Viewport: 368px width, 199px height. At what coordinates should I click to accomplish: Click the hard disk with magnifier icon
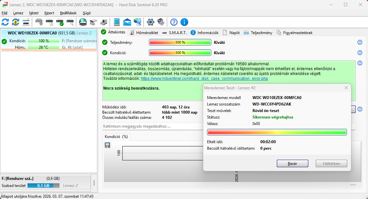70,22
